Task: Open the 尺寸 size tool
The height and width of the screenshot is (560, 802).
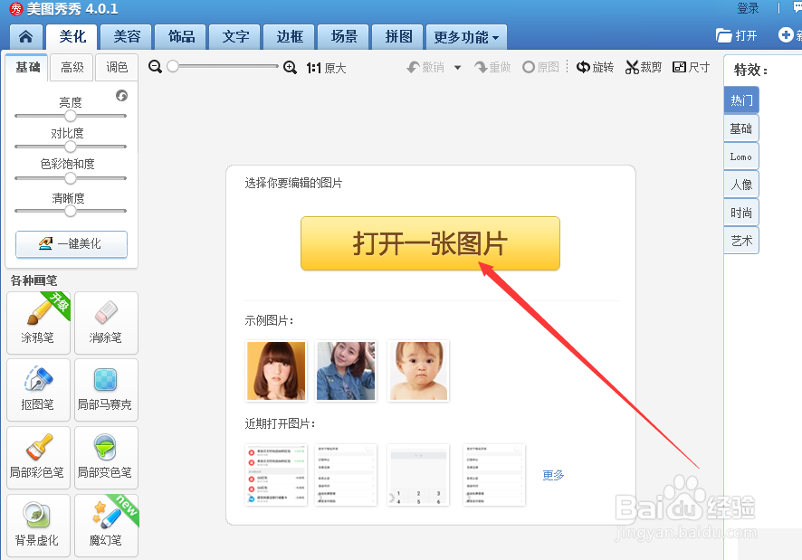Action: click(691, 67)
